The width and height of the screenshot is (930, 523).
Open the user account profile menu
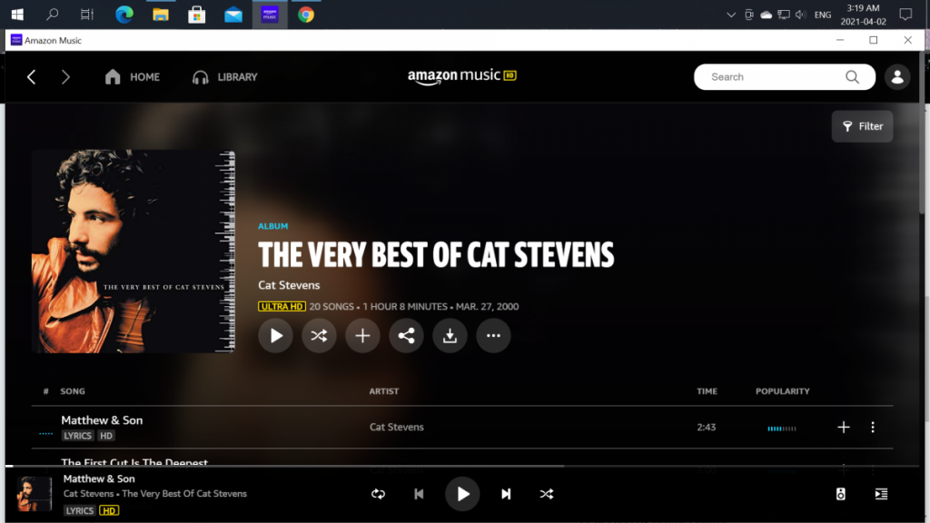click(897, 77)
